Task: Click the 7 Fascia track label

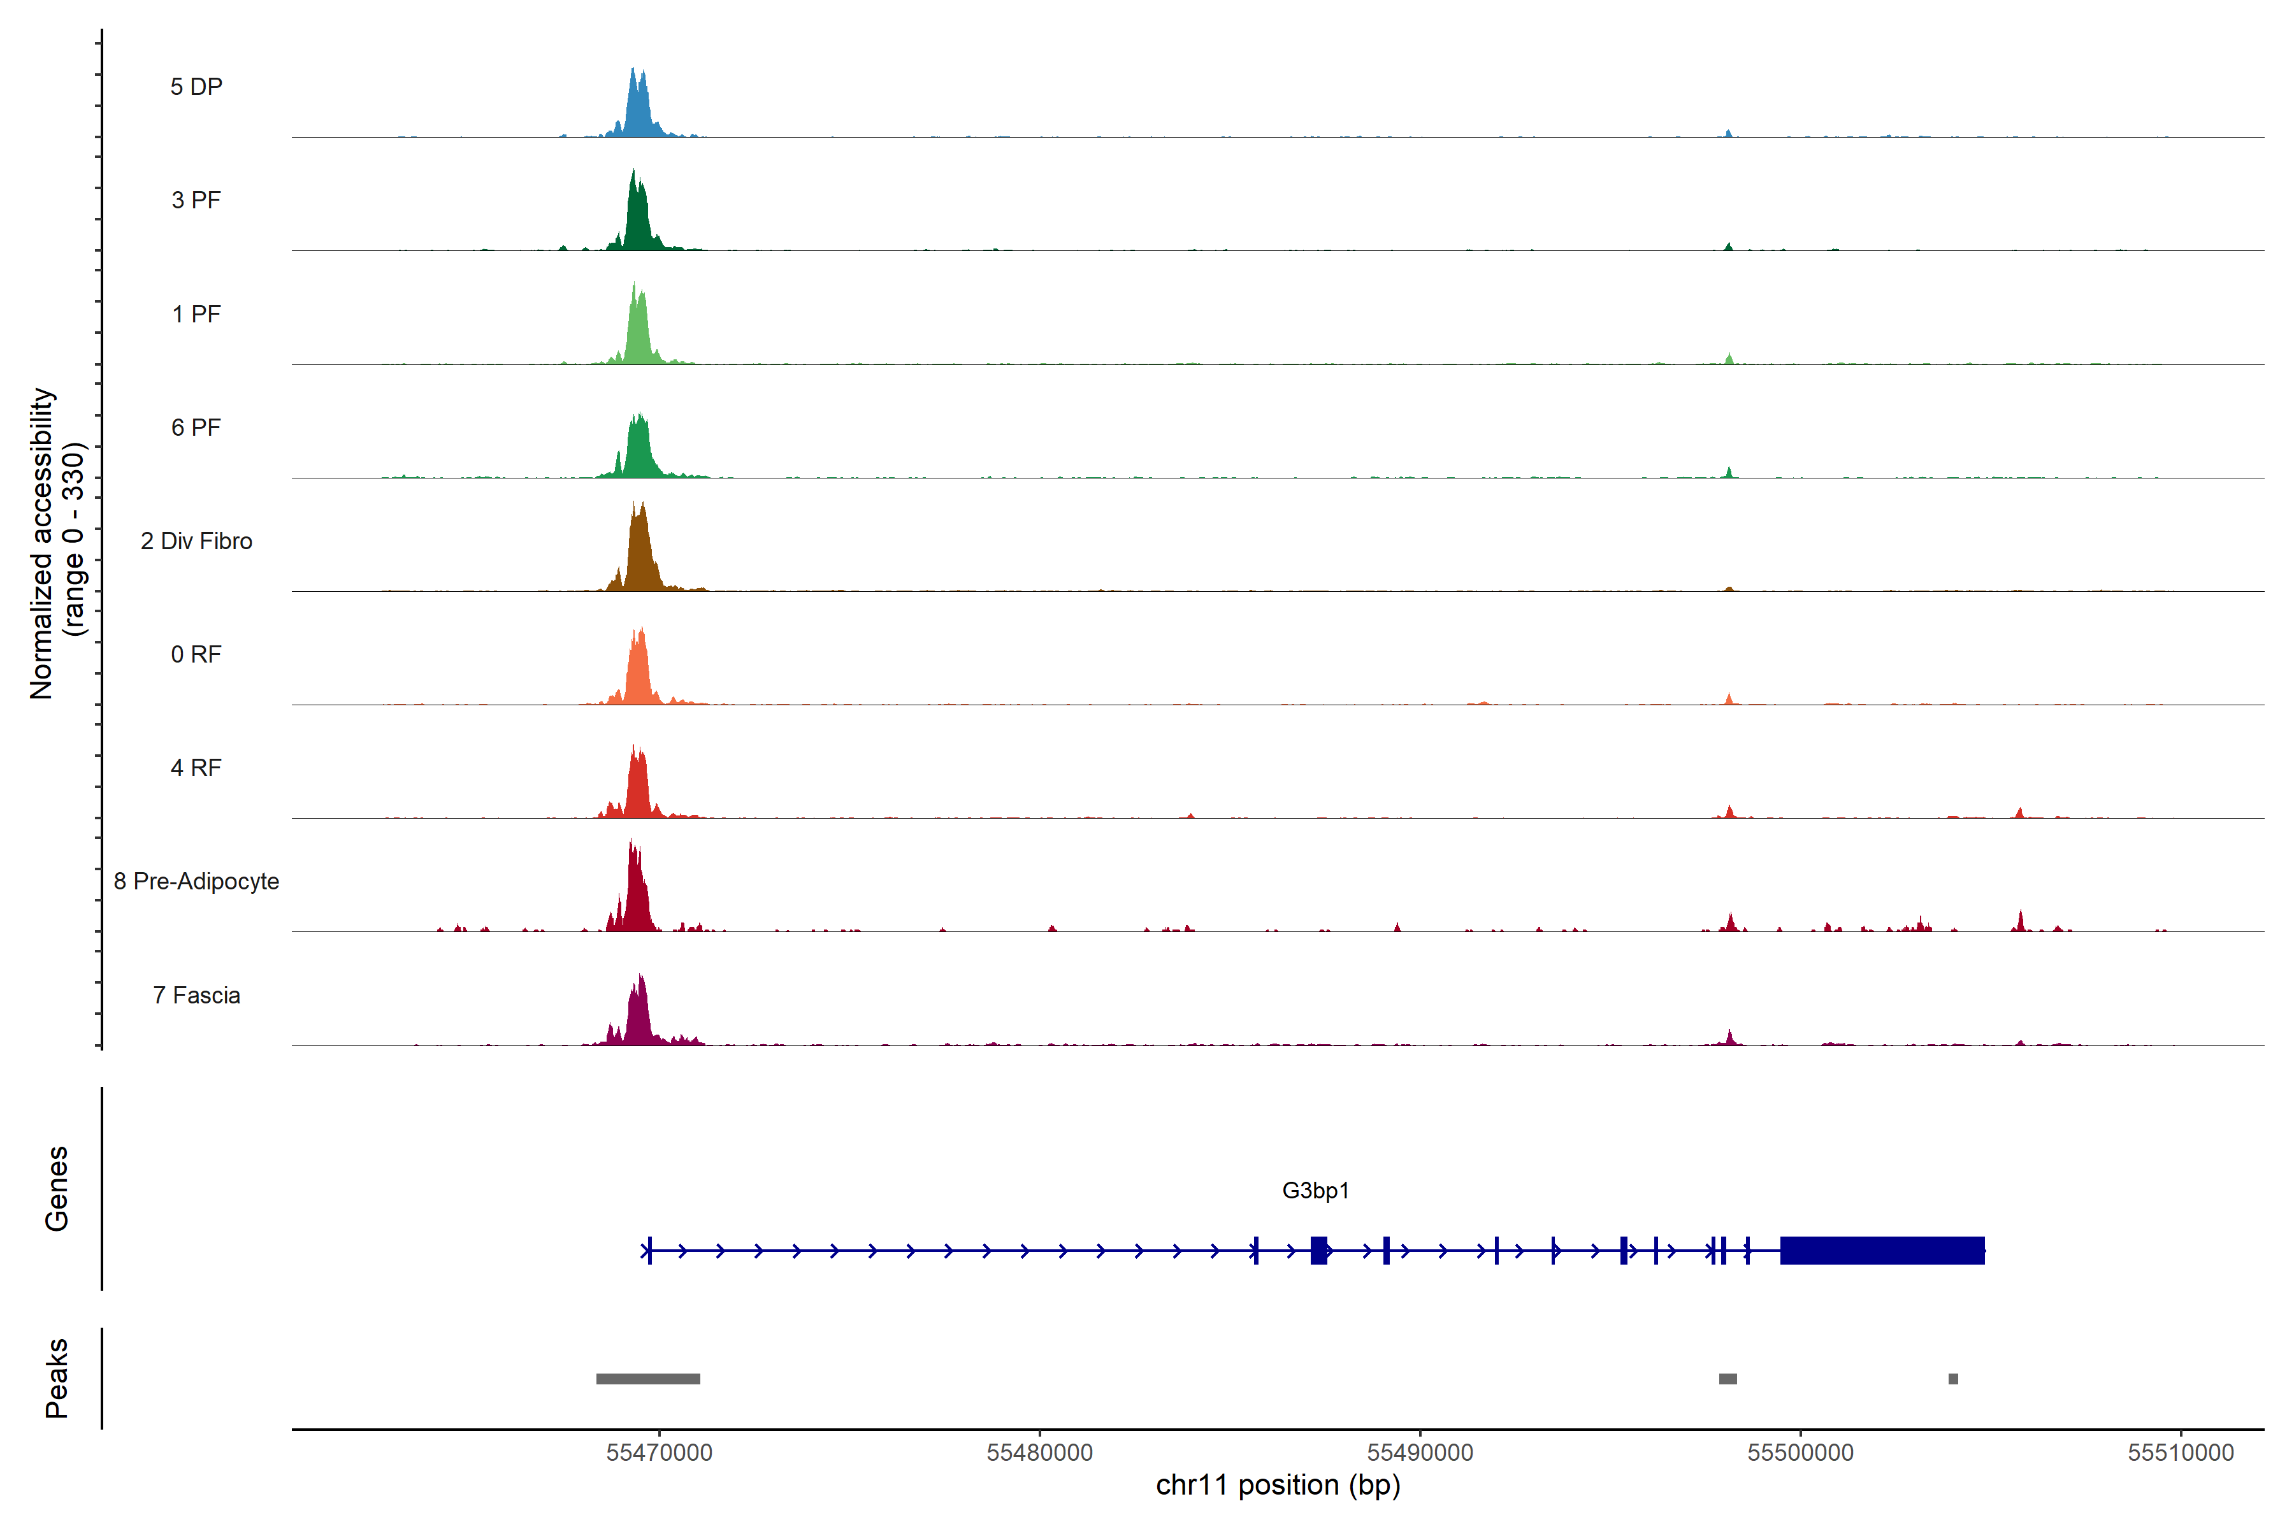Action: (x=196, y=996)
